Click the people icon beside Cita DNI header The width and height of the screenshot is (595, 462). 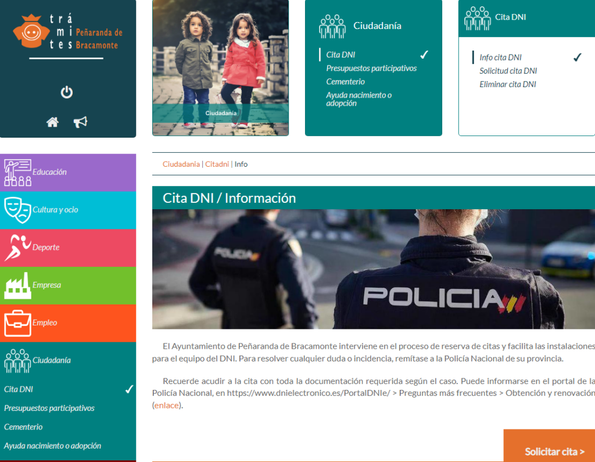[478, 18]
